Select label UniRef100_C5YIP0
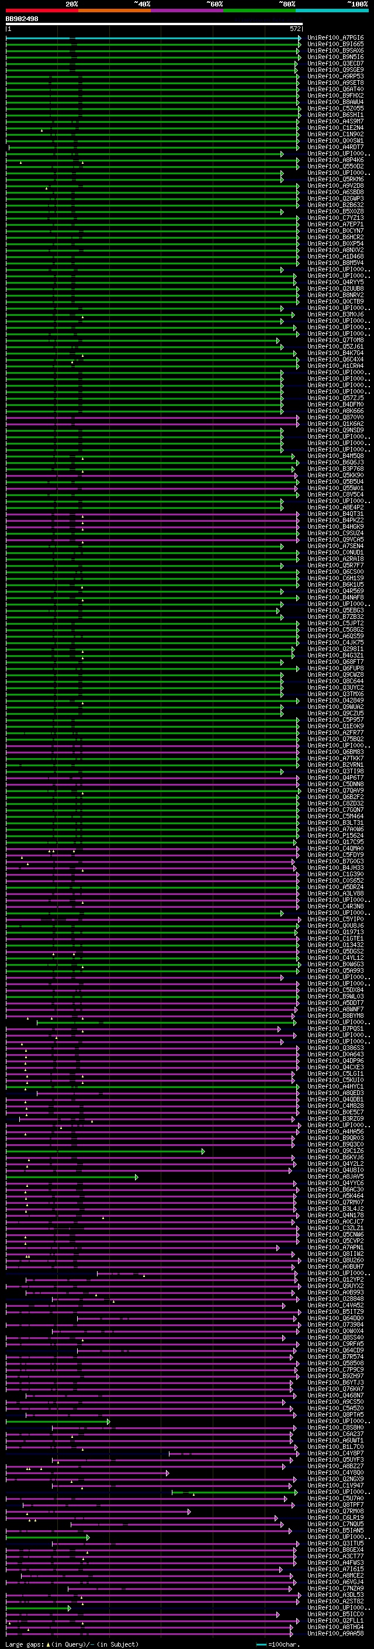The width and height of the screenshot is (374, 1649). pos(335,919)
